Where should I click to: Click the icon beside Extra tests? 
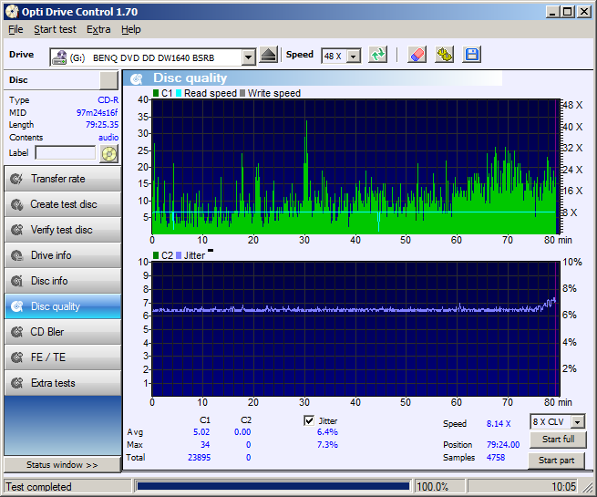click(16, 383)
